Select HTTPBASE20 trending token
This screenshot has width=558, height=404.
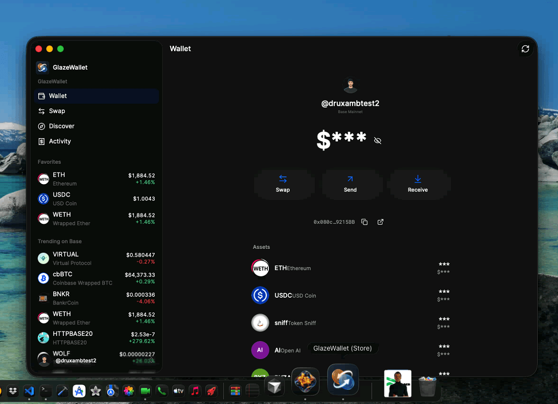pyautogui.click(x=96, y=338)
